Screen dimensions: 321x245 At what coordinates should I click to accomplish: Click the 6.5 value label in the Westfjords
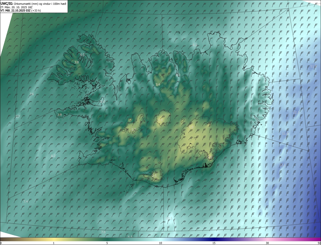pyautogui.click(x=82, y=55)
